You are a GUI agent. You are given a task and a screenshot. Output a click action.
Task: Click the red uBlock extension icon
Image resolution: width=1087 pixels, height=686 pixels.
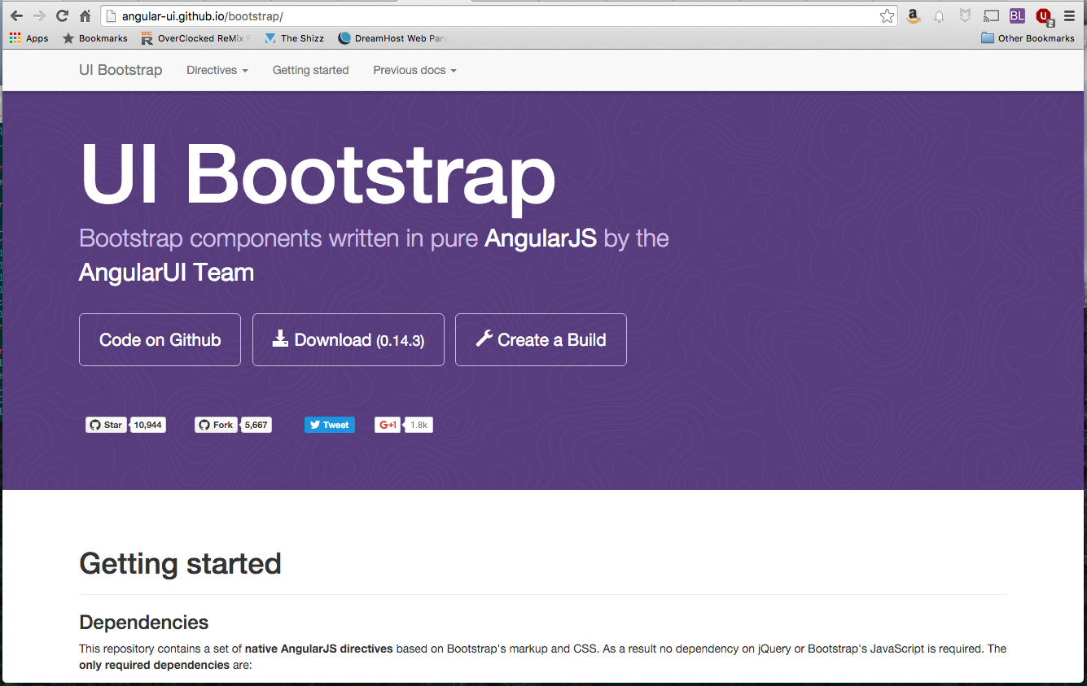1043,15
